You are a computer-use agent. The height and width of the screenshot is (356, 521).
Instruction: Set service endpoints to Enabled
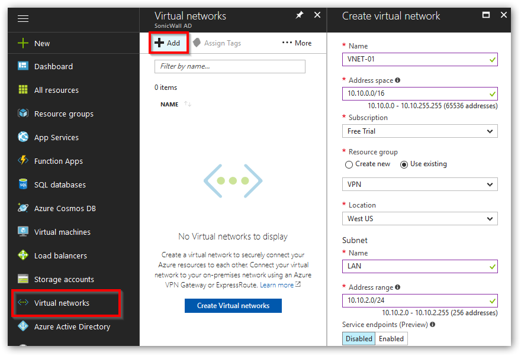pyautogui.click(x=391, y=338)
